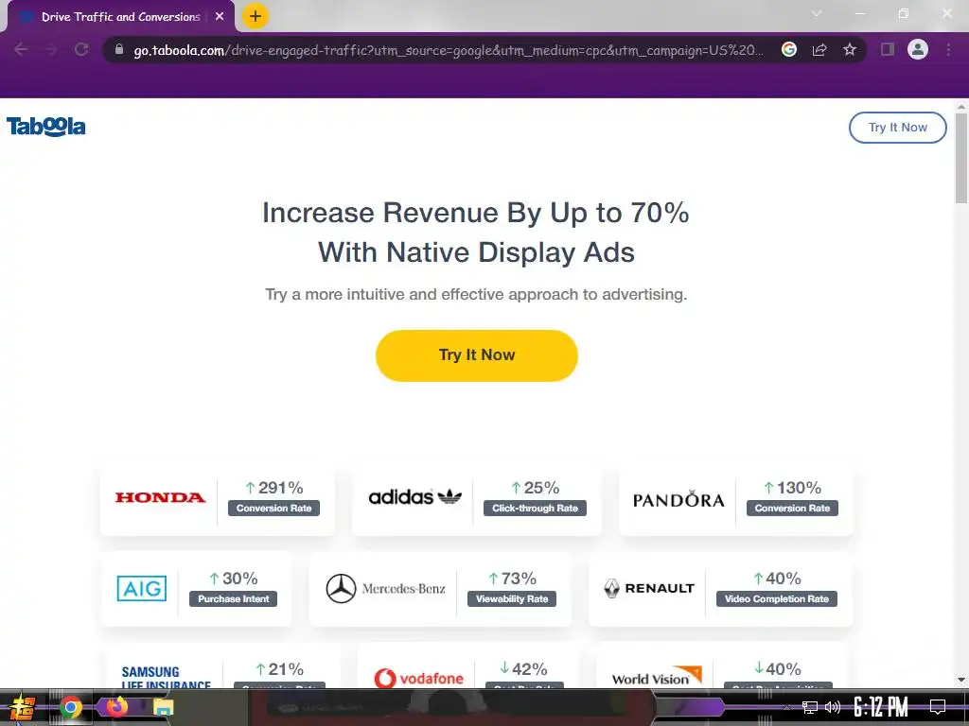Click the Mercedes-Benz logo
969x726 pixels.
tap(386, 588)
